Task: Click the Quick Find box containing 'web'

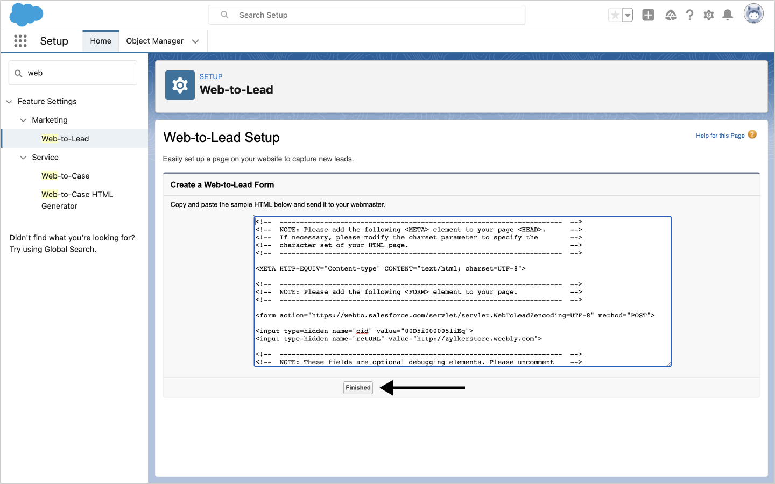Action: 73,73
